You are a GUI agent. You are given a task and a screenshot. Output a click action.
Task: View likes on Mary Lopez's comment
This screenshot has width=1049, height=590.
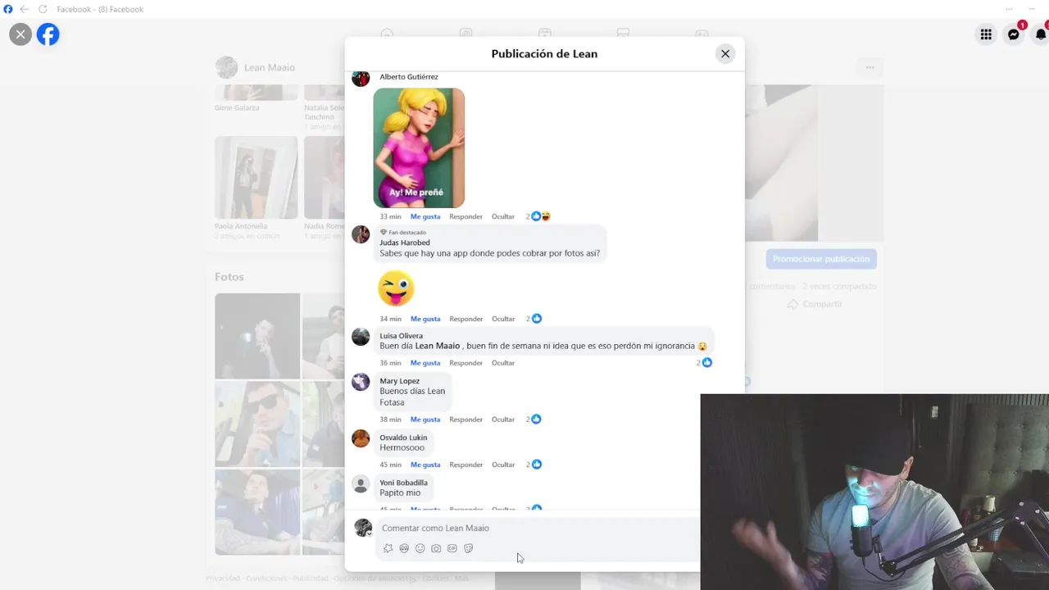pos(534,420)
